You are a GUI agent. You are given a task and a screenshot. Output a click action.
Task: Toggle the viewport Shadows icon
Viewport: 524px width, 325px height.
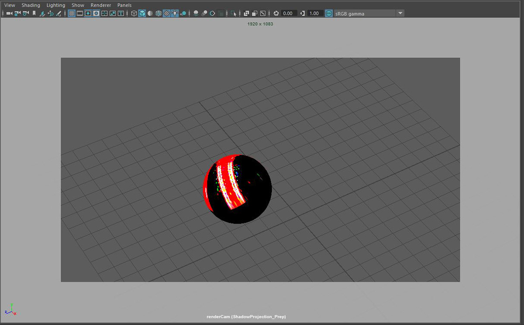(x=184, y=14)
